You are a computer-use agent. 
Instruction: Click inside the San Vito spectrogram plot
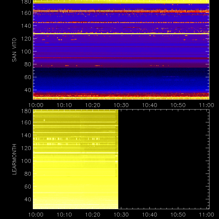tap(121, 50)
